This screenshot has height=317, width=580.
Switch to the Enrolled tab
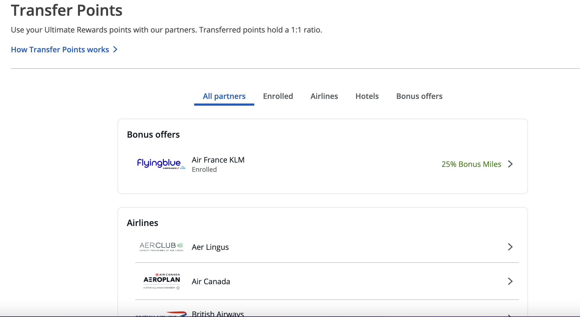click(278, 96)
